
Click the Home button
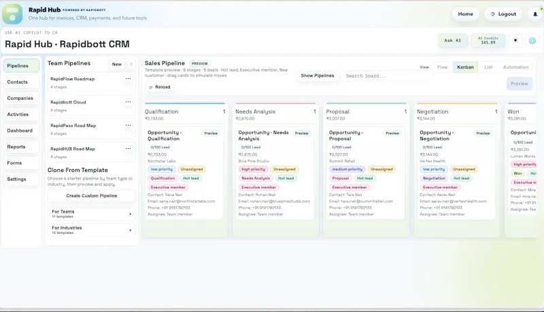coord(465,14)
